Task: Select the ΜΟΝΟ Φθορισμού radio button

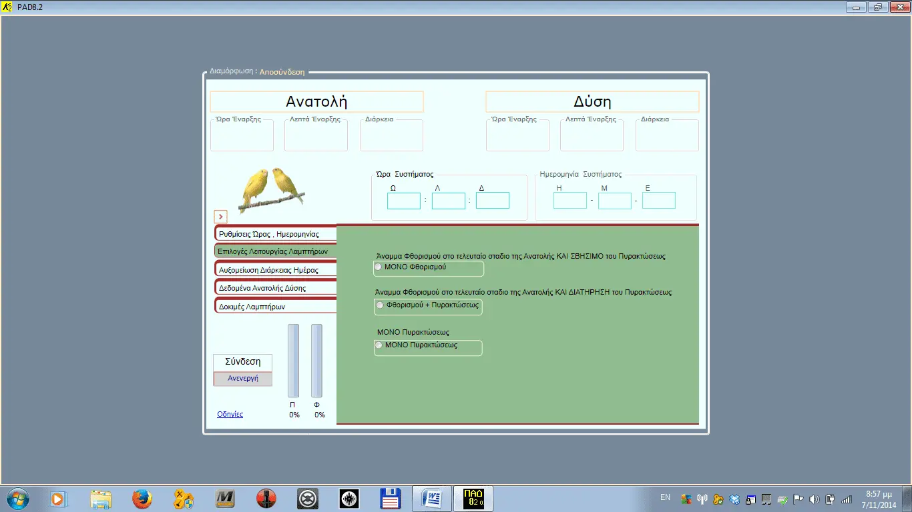Action: 379,267
